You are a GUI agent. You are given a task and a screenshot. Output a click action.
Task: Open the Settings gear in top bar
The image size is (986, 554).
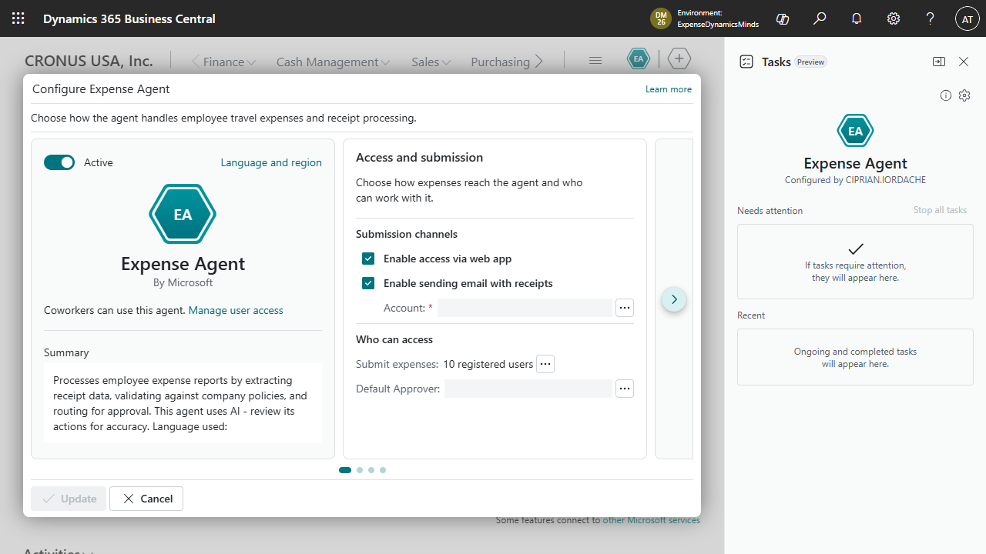(894, 18)
